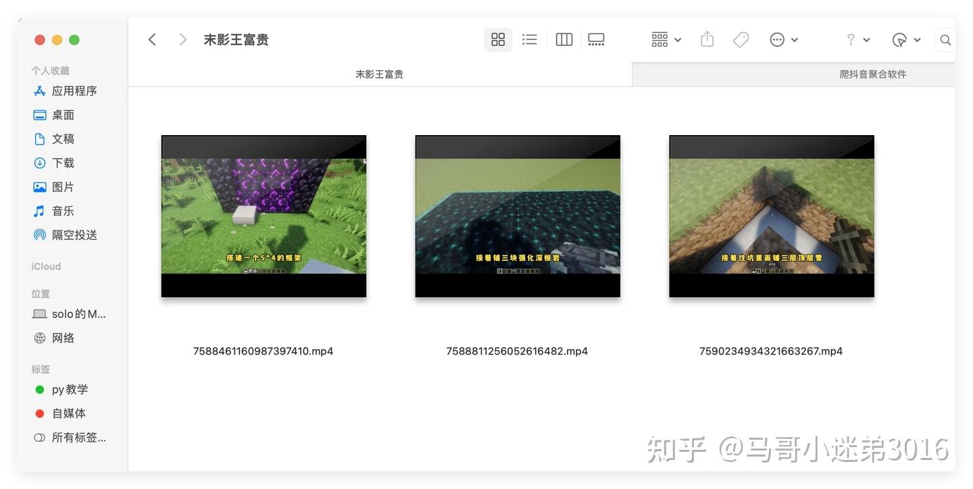973x489 pixels.
Task: Minimize the Finder window with yellow button
Action: (57, 40)
